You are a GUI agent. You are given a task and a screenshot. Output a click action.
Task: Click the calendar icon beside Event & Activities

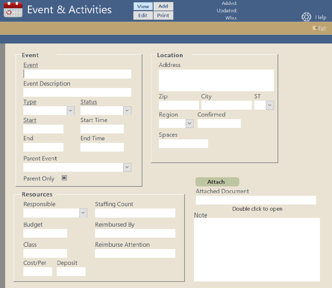tap(13, 10)
